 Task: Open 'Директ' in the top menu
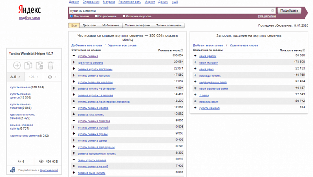click(74, 2)
